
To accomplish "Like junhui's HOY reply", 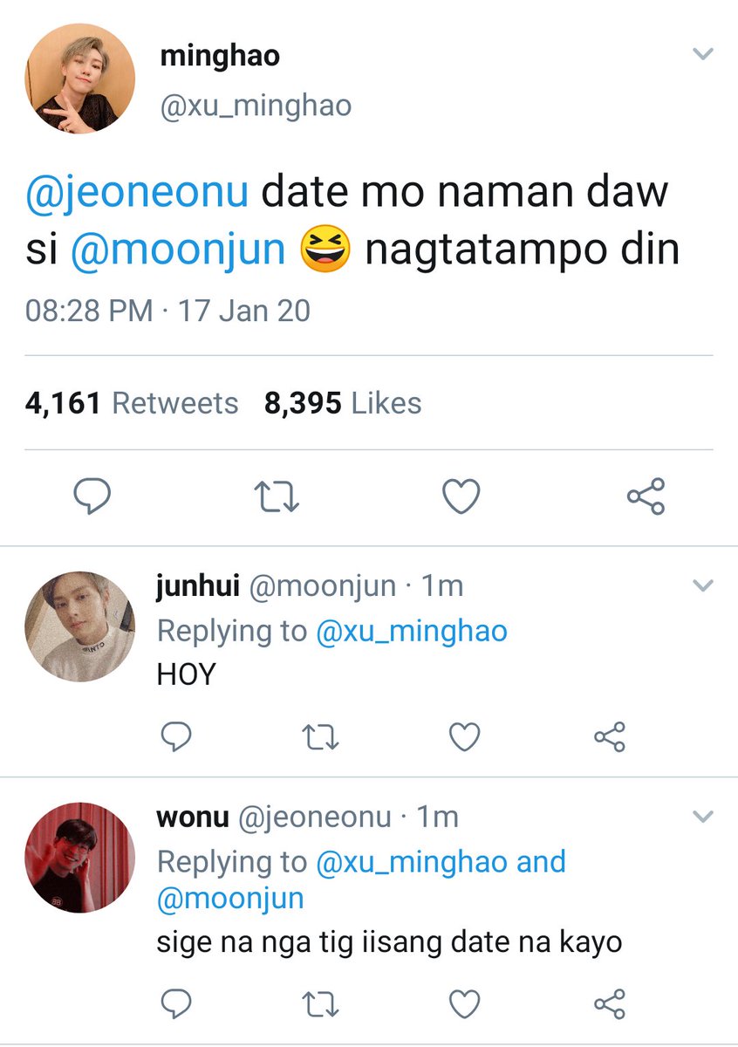I will click(464, 738).
